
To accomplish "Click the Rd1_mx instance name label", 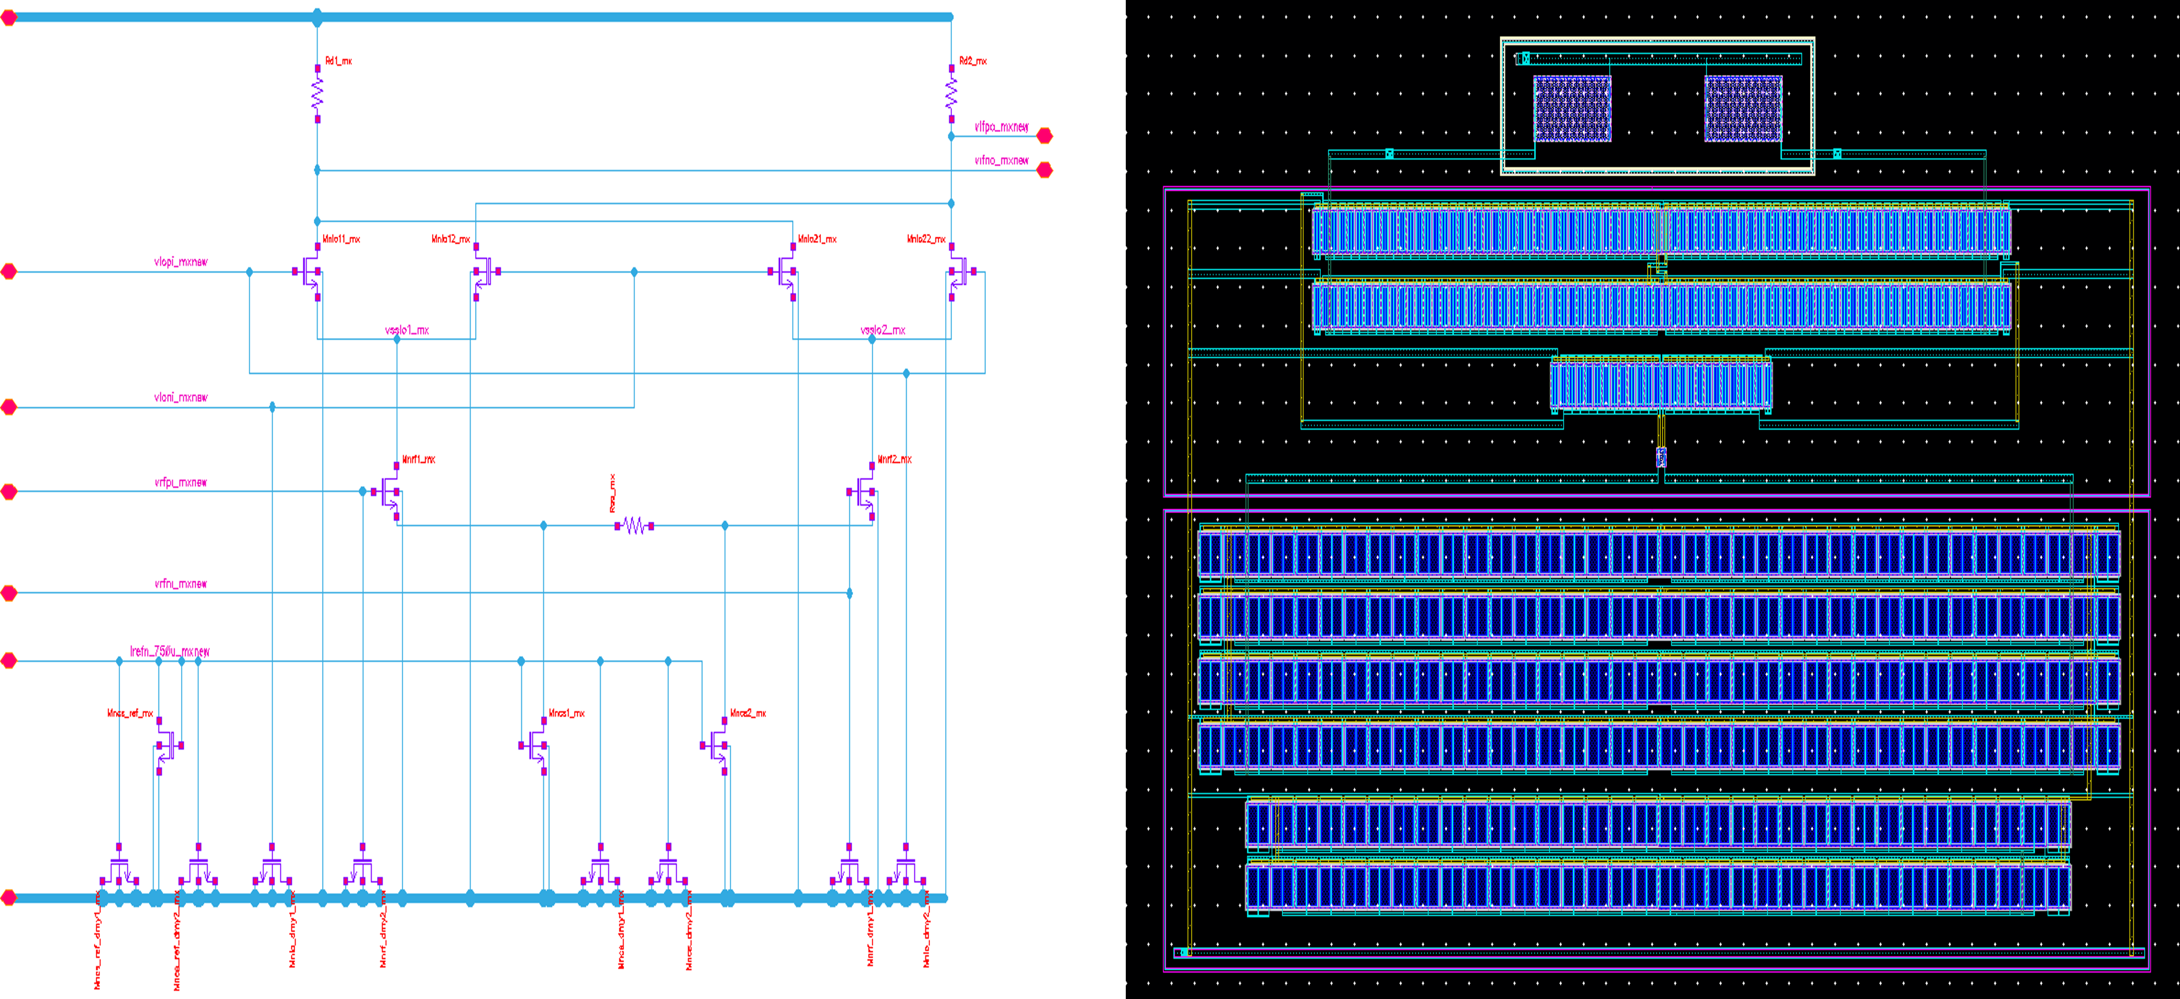I will pyautogui.click(x=339, y=61).
